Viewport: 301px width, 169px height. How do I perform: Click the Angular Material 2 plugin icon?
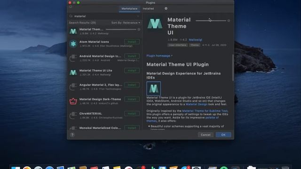[73, 87]
